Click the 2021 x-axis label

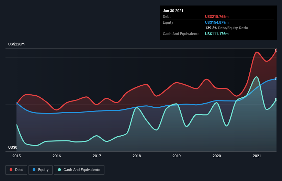(257, 156)
